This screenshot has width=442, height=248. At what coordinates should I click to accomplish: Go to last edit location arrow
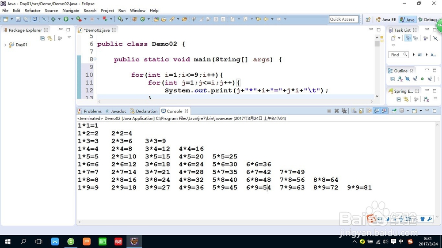click(258, 19)
